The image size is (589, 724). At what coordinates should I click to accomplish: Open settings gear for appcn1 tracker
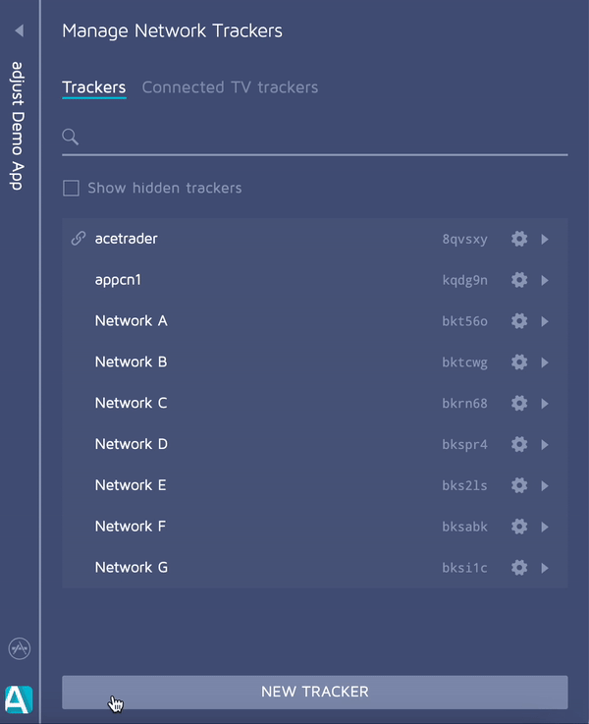(x=519, y=280)
